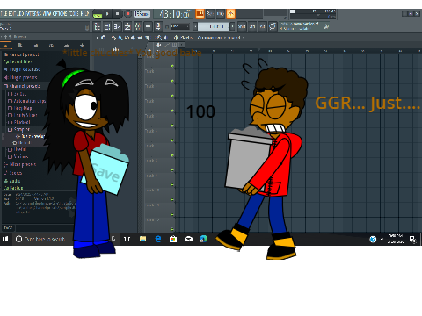The image size is (422, 316).
Task: Select the star favorites tab in browser
Action: tap(82, 46)
